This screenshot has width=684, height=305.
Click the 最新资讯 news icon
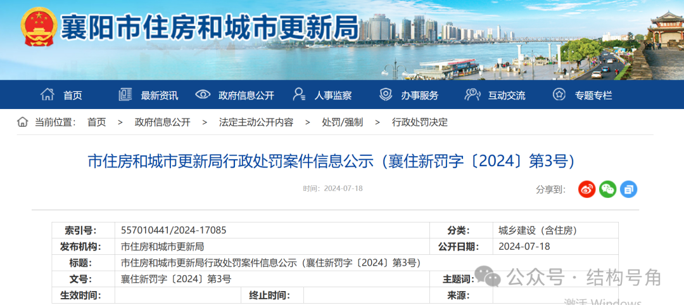point(125,95)
